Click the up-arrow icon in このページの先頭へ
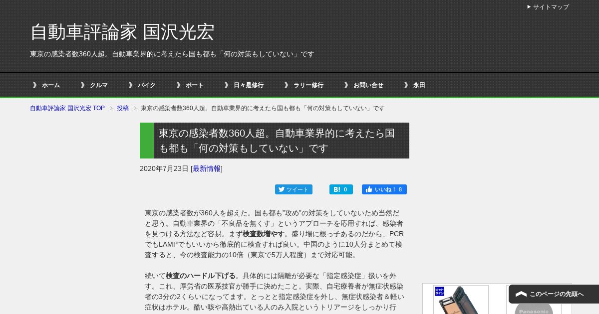 [521, 294]
